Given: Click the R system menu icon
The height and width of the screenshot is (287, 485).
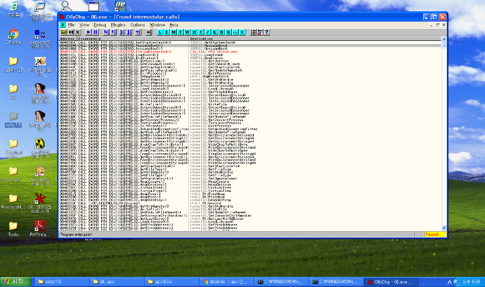Looking at the screenshot, I should [x=62, y=25].
